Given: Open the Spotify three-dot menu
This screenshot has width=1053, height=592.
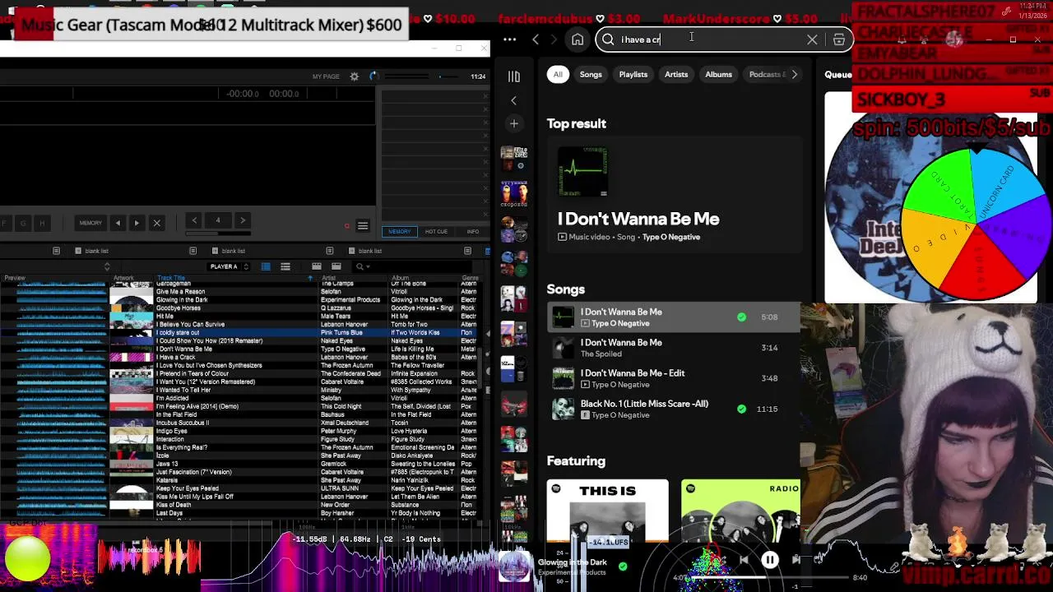Looking at the screenshot, I should pyautogui.click(x=509, y=39).
